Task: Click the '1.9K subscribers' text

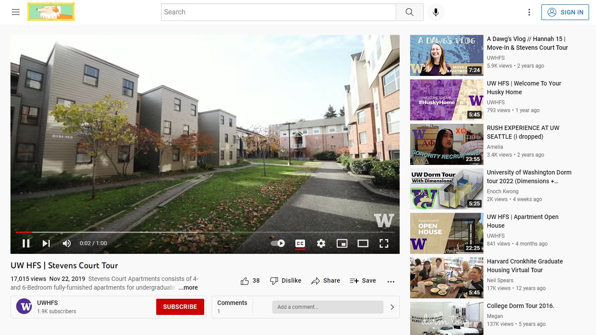Action: click(x=57, y=311)
